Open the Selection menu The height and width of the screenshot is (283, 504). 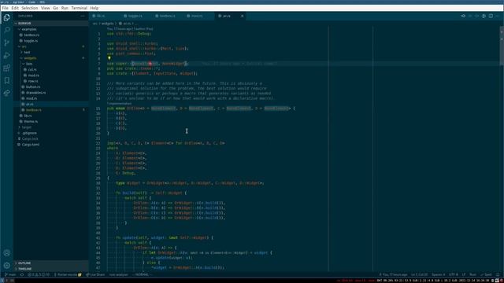click(30, 8)
